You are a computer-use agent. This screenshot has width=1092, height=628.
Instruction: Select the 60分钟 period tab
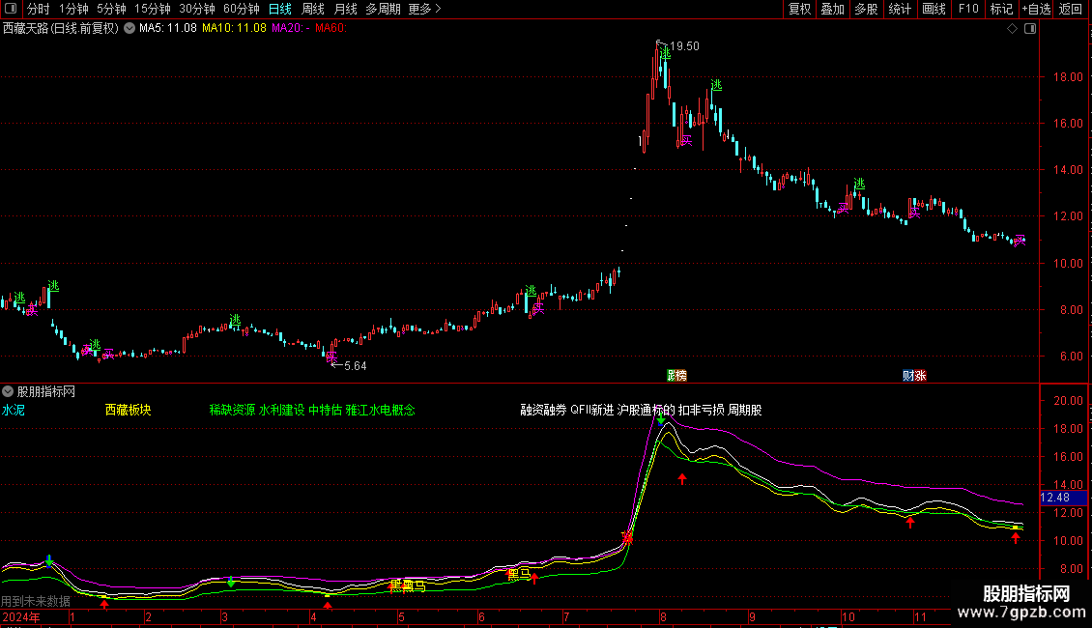coord(242,9)
